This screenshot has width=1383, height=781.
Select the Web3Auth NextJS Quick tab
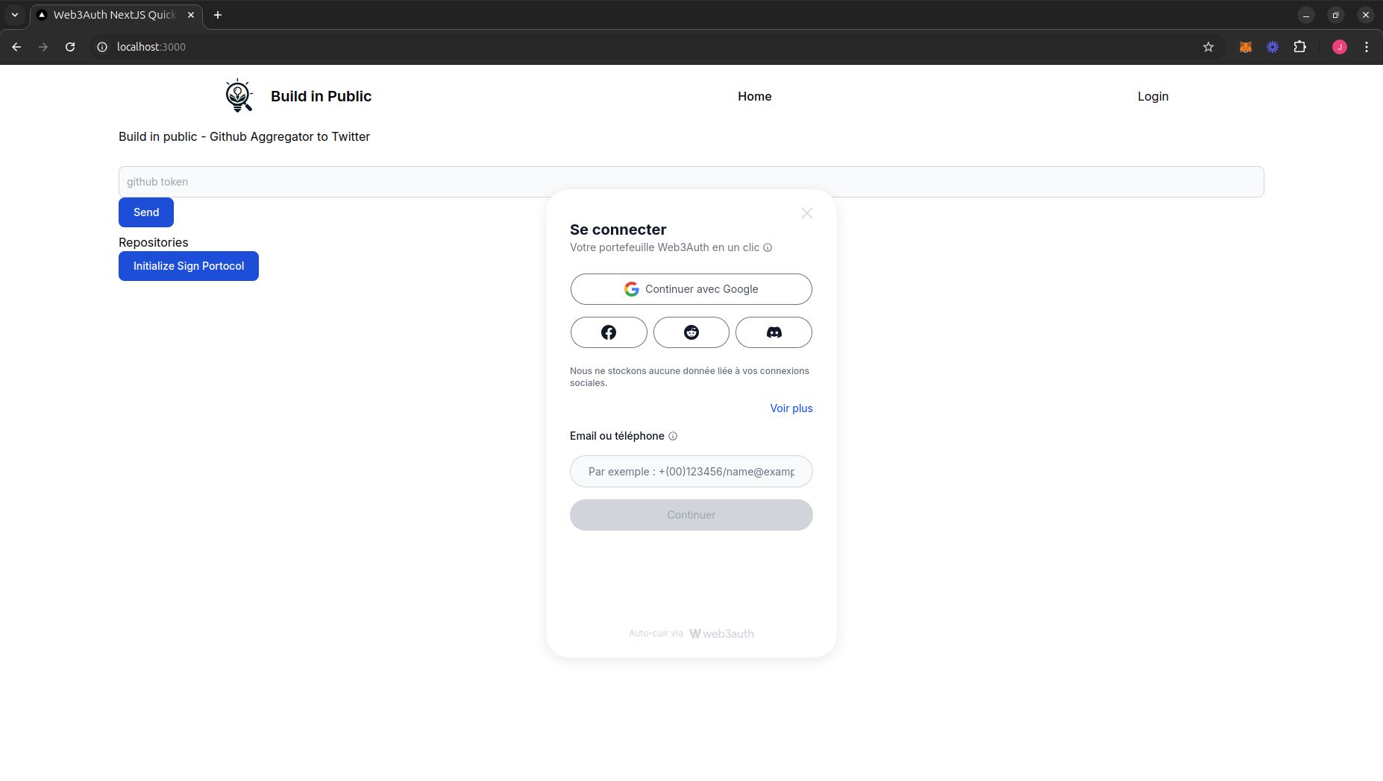coord(115,15)
